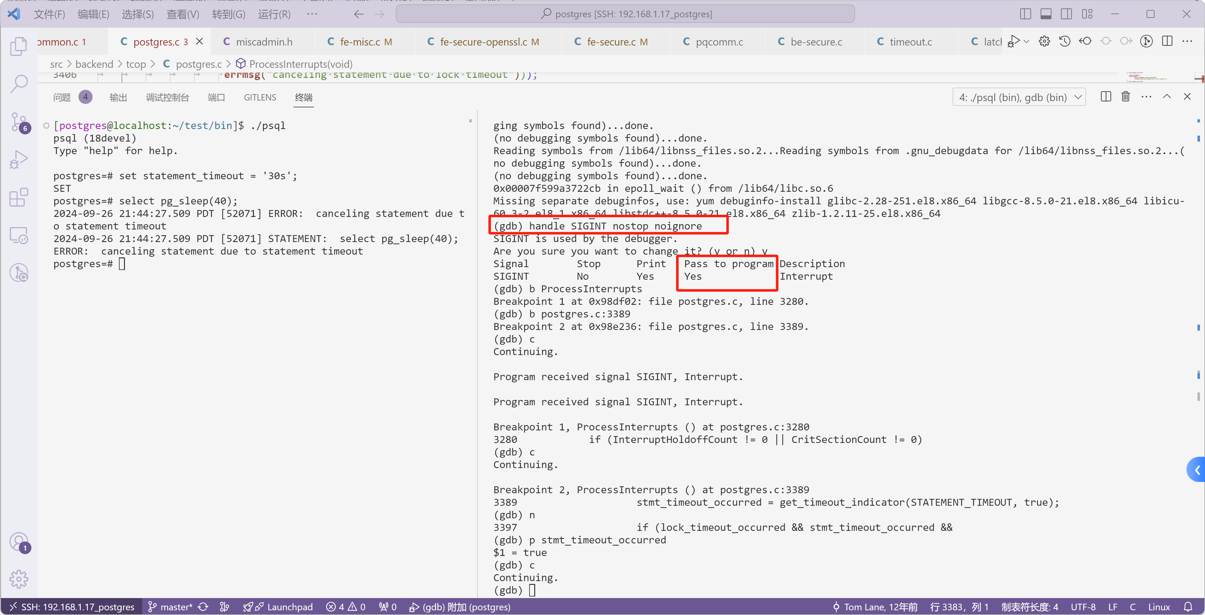Open terminal selector dropdown psql gdb

click(1019, 97)
